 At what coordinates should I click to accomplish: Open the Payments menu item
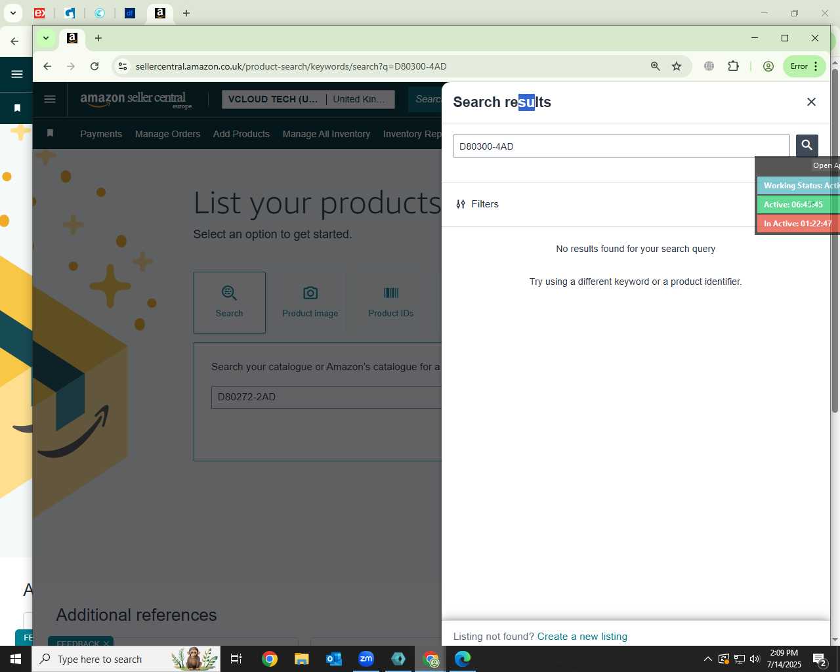[101, 134]
